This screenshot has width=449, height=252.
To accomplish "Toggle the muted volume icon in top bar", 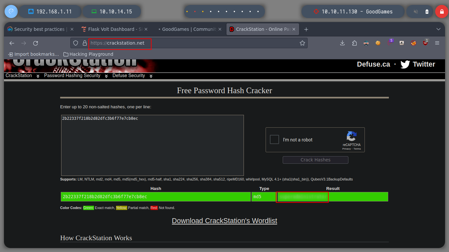I will [x=416, y=11].
